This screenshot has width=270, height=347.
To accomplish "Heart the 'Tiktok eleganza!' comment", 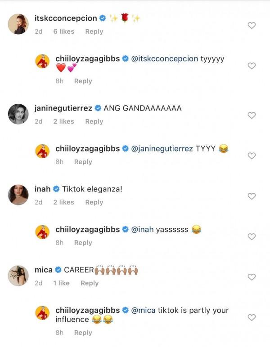I will 252,196.
